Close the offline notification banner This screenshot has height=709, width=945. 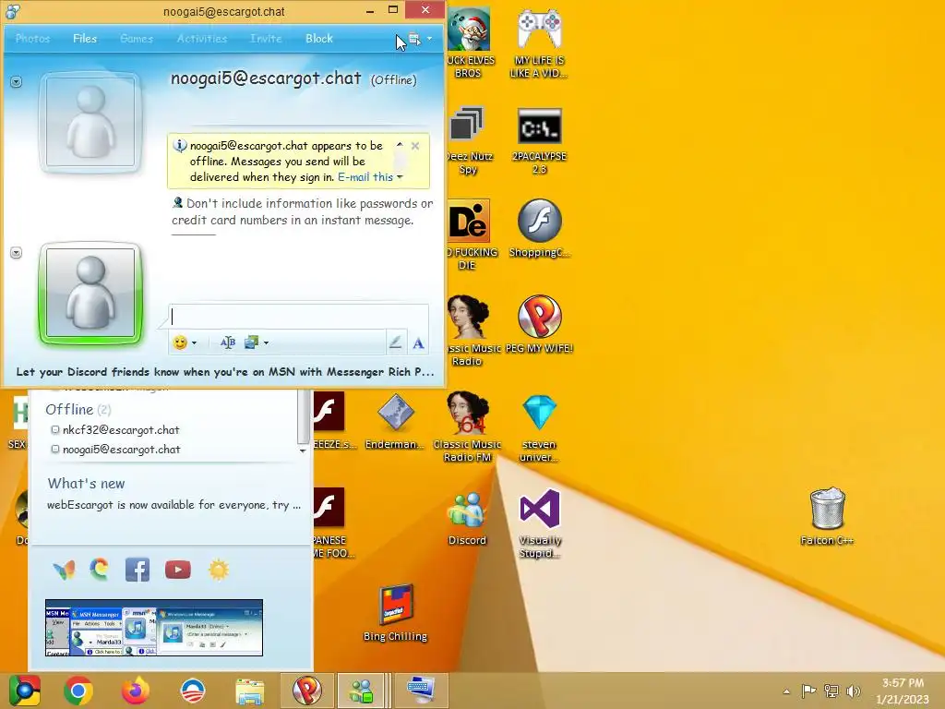(415, 146)
